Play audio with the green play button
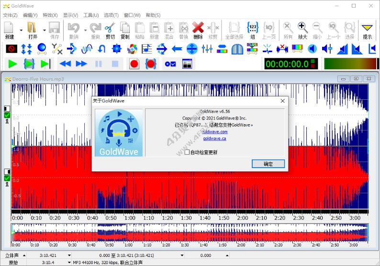Screen dimensions: 380x266 pyautogui.click(x=12, y=64)
